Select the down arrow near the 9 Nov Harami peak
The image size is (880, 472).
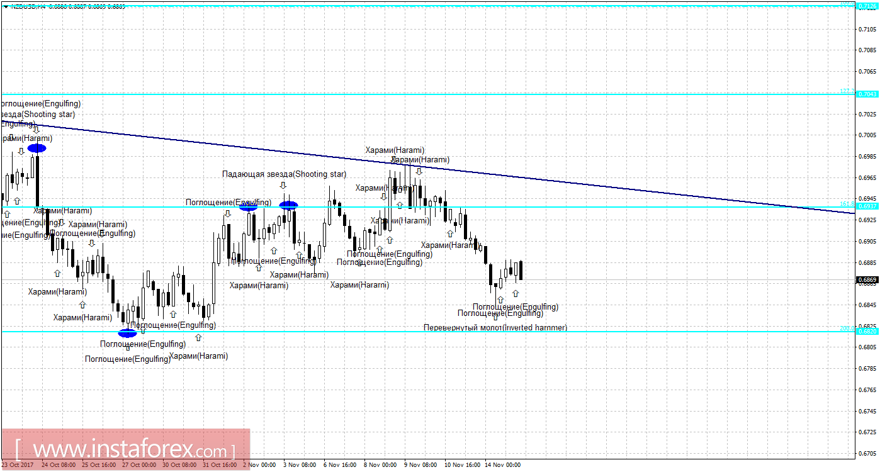tap(419, 171)
